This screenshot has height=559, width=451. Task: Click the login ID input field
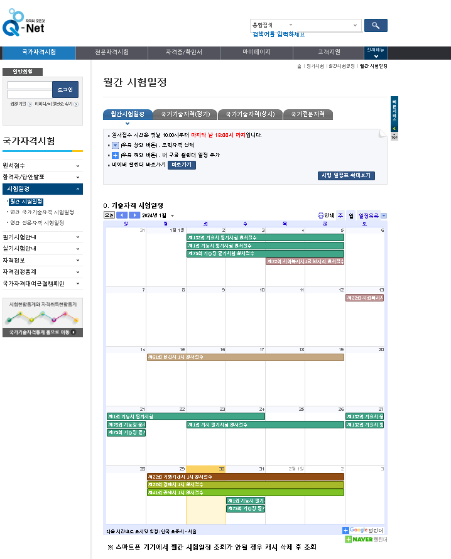(x=30, y=85)
